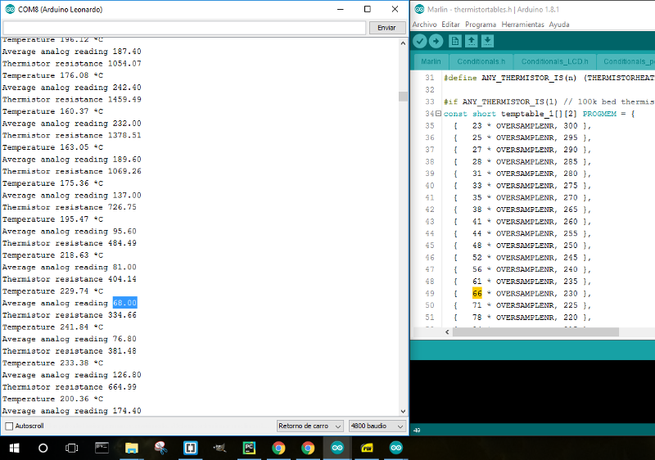This screenshot has width=655, height=460.
Task: Open the Archivo menu
Action: pos(424,25)
